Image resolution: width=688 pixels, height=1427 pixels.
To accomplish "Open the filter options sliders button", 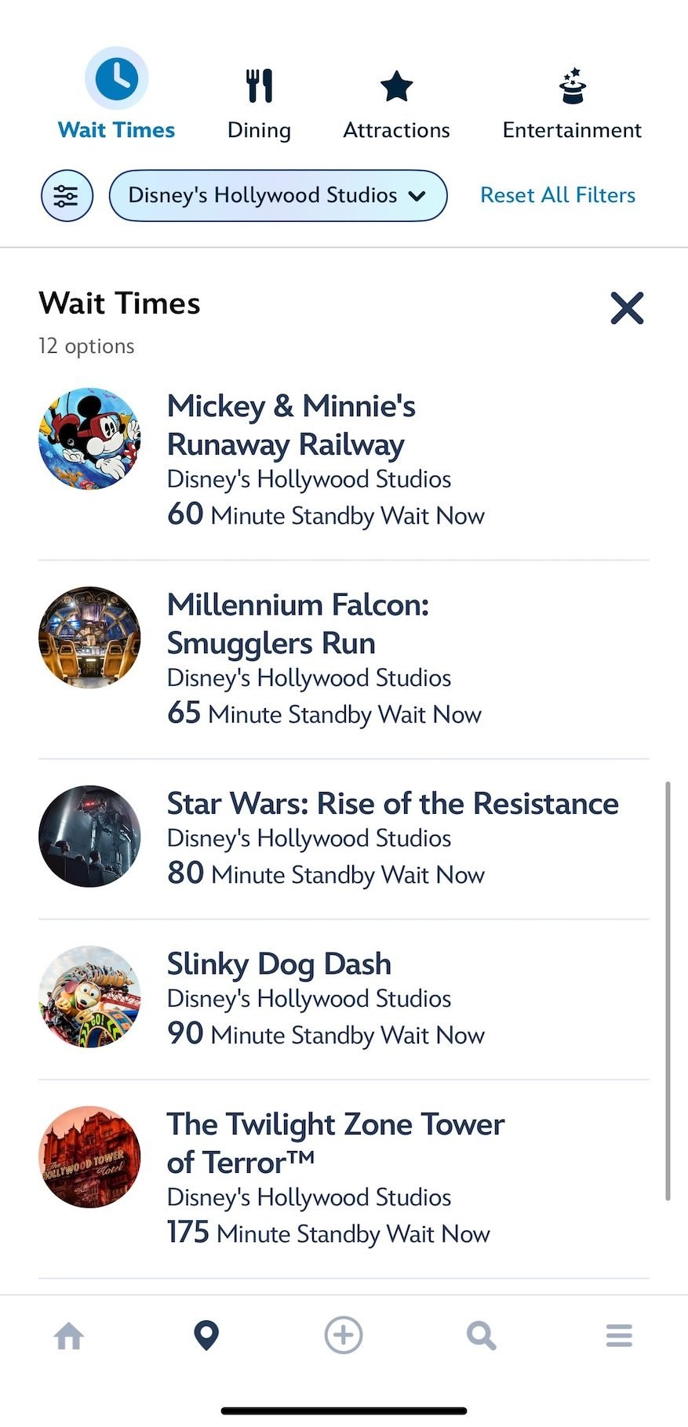I will (67, 195).
